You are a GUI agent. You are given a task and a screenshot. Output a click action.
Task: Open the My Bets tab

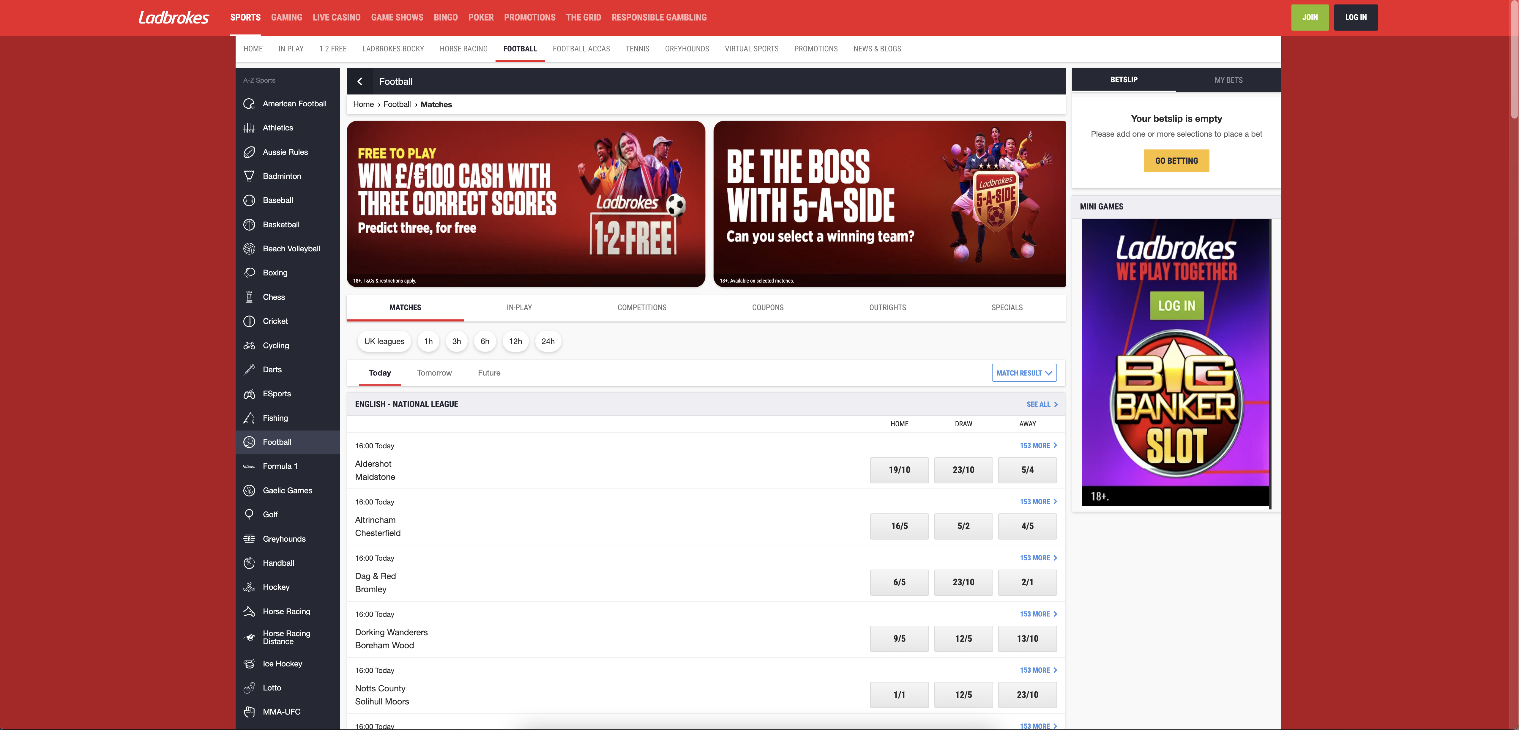point(1228,80)
